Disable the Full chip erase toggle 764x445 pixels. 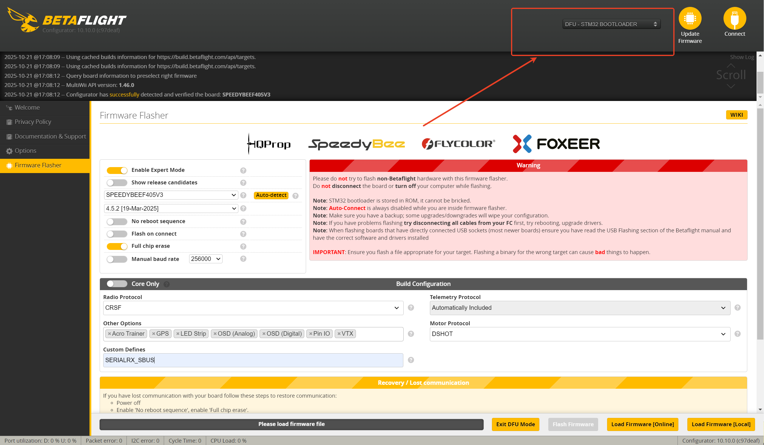[x=117, y=246]
